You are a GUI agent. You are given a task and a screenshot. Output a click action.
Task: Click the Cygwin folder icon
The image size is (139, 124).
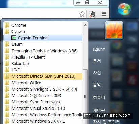point(7,31)
